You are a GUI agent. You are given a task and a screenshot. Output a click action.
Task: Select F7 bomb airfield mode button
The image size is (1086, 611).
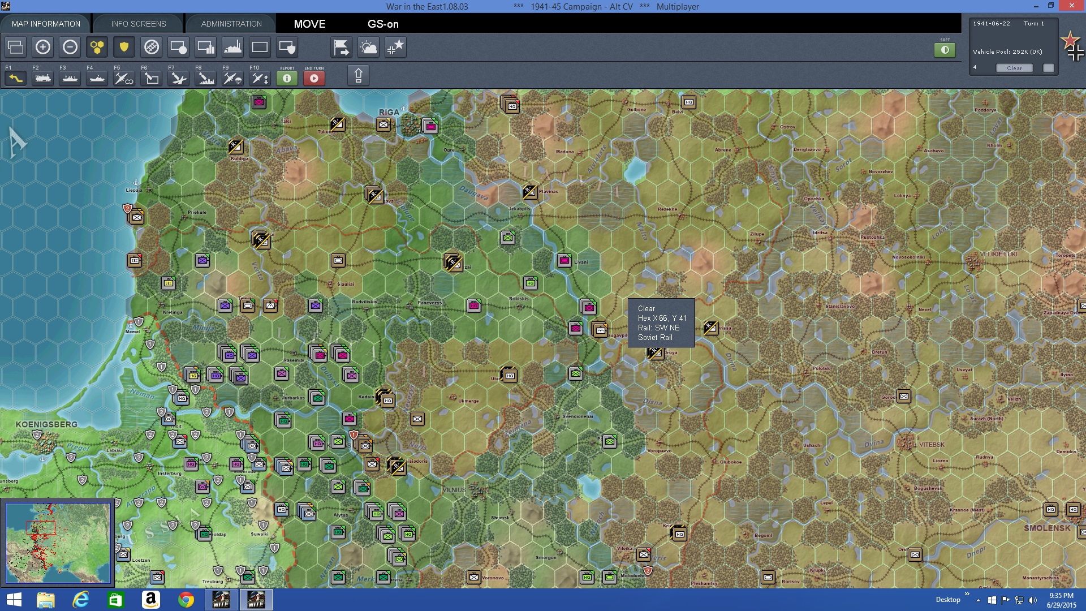[178, 79]
